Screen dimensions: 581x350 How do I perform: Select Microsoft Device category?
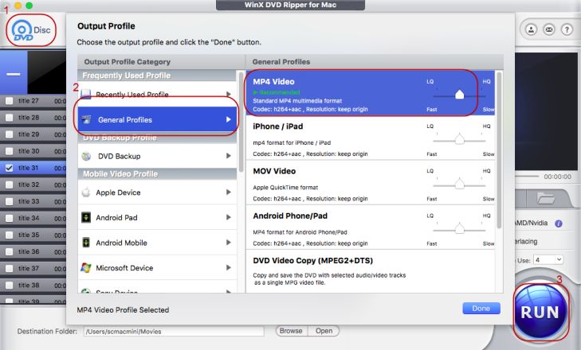pos(157,268)
